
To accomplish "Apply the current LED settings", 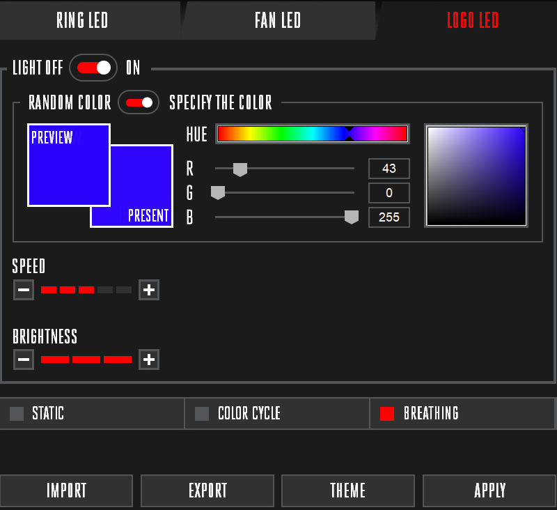I will [x=489, y=490].
